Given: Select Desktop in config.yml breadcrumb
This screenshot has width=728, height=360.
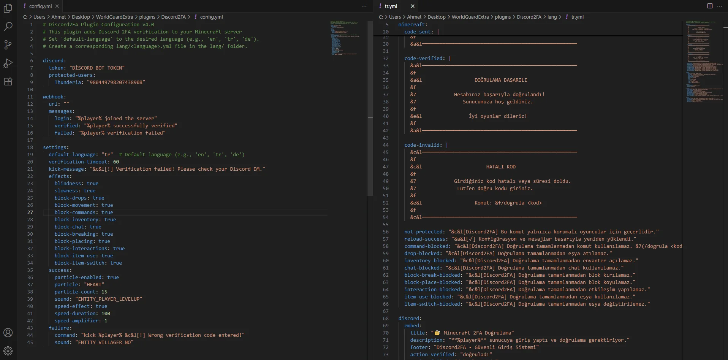Looking at the screenshot, I should (x=81, y=17).
